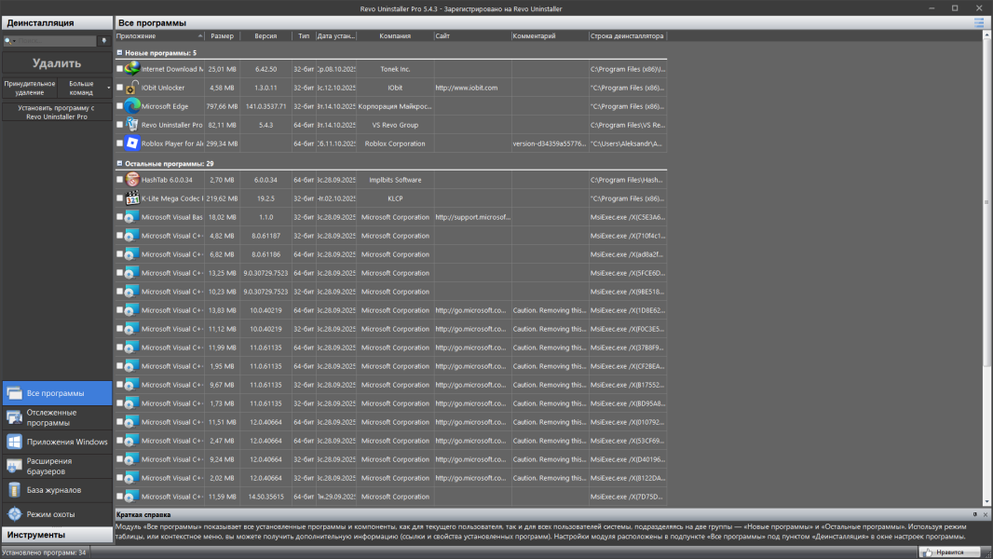This screenshot has height=559, width=993.
Task: Click the Microsoft Edge program icon
Action: pos(132,106)
